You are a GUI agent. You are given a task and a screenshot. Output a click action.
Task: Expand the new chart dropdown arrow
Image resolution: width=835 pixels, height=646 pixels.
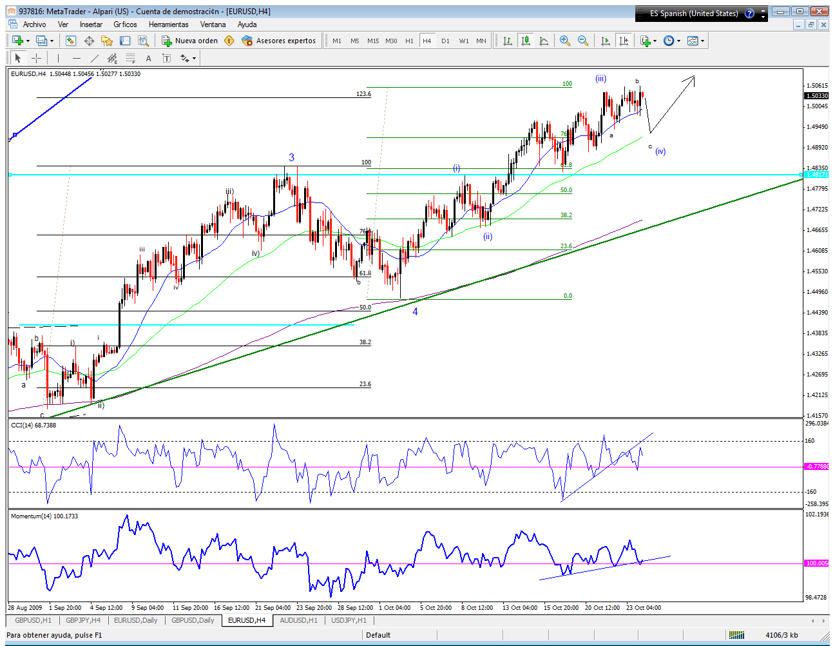28,41
